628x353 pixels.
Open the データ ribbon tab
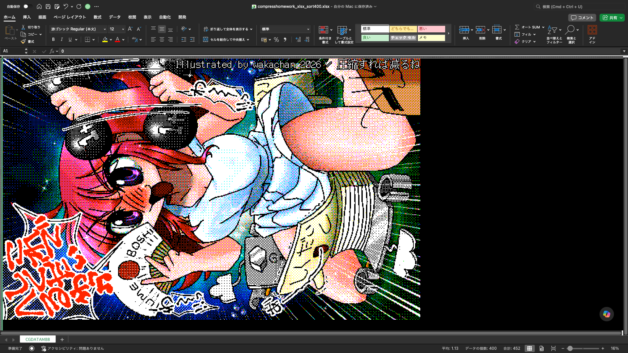115,17
